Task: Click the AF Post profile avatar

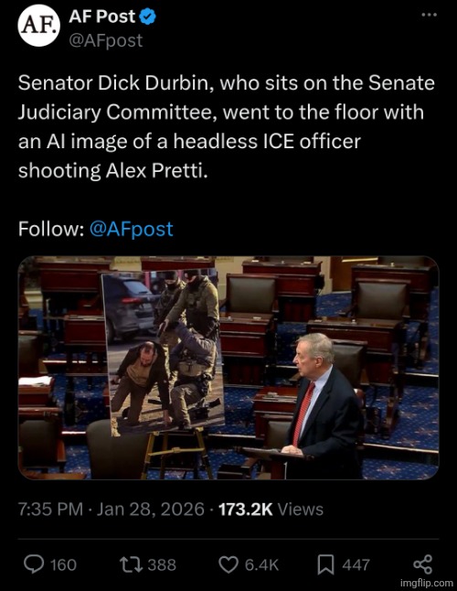Action: 38,26
